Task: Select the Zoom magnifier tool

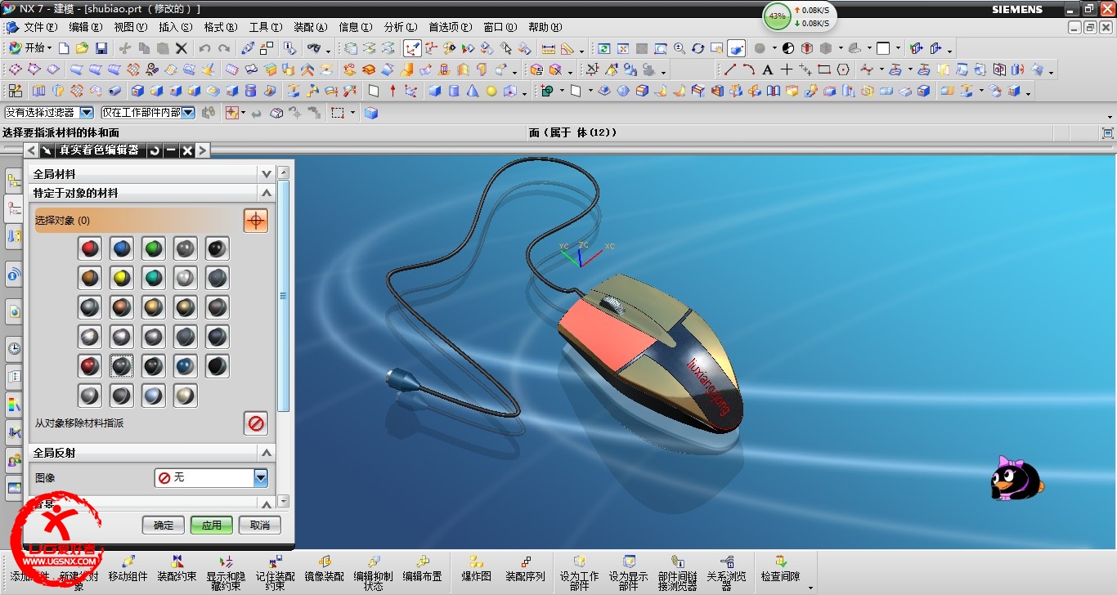Action: coord(680,48)
